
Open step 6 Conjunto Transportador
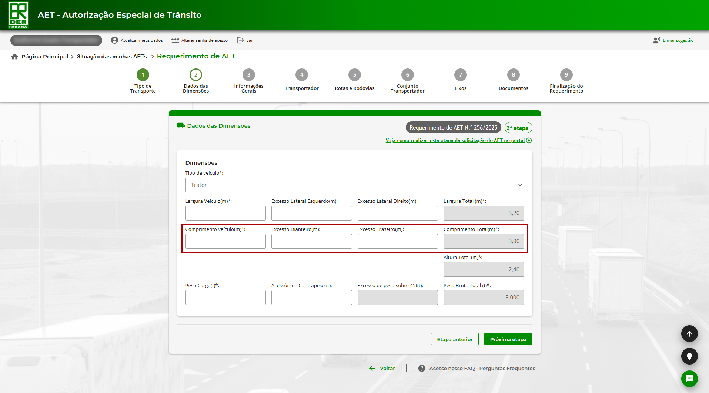[408, 81]
